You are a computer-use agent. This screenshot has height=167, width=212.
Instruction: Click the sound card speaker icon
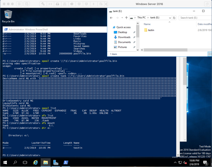pyautogui.click(x=72, y=4)
